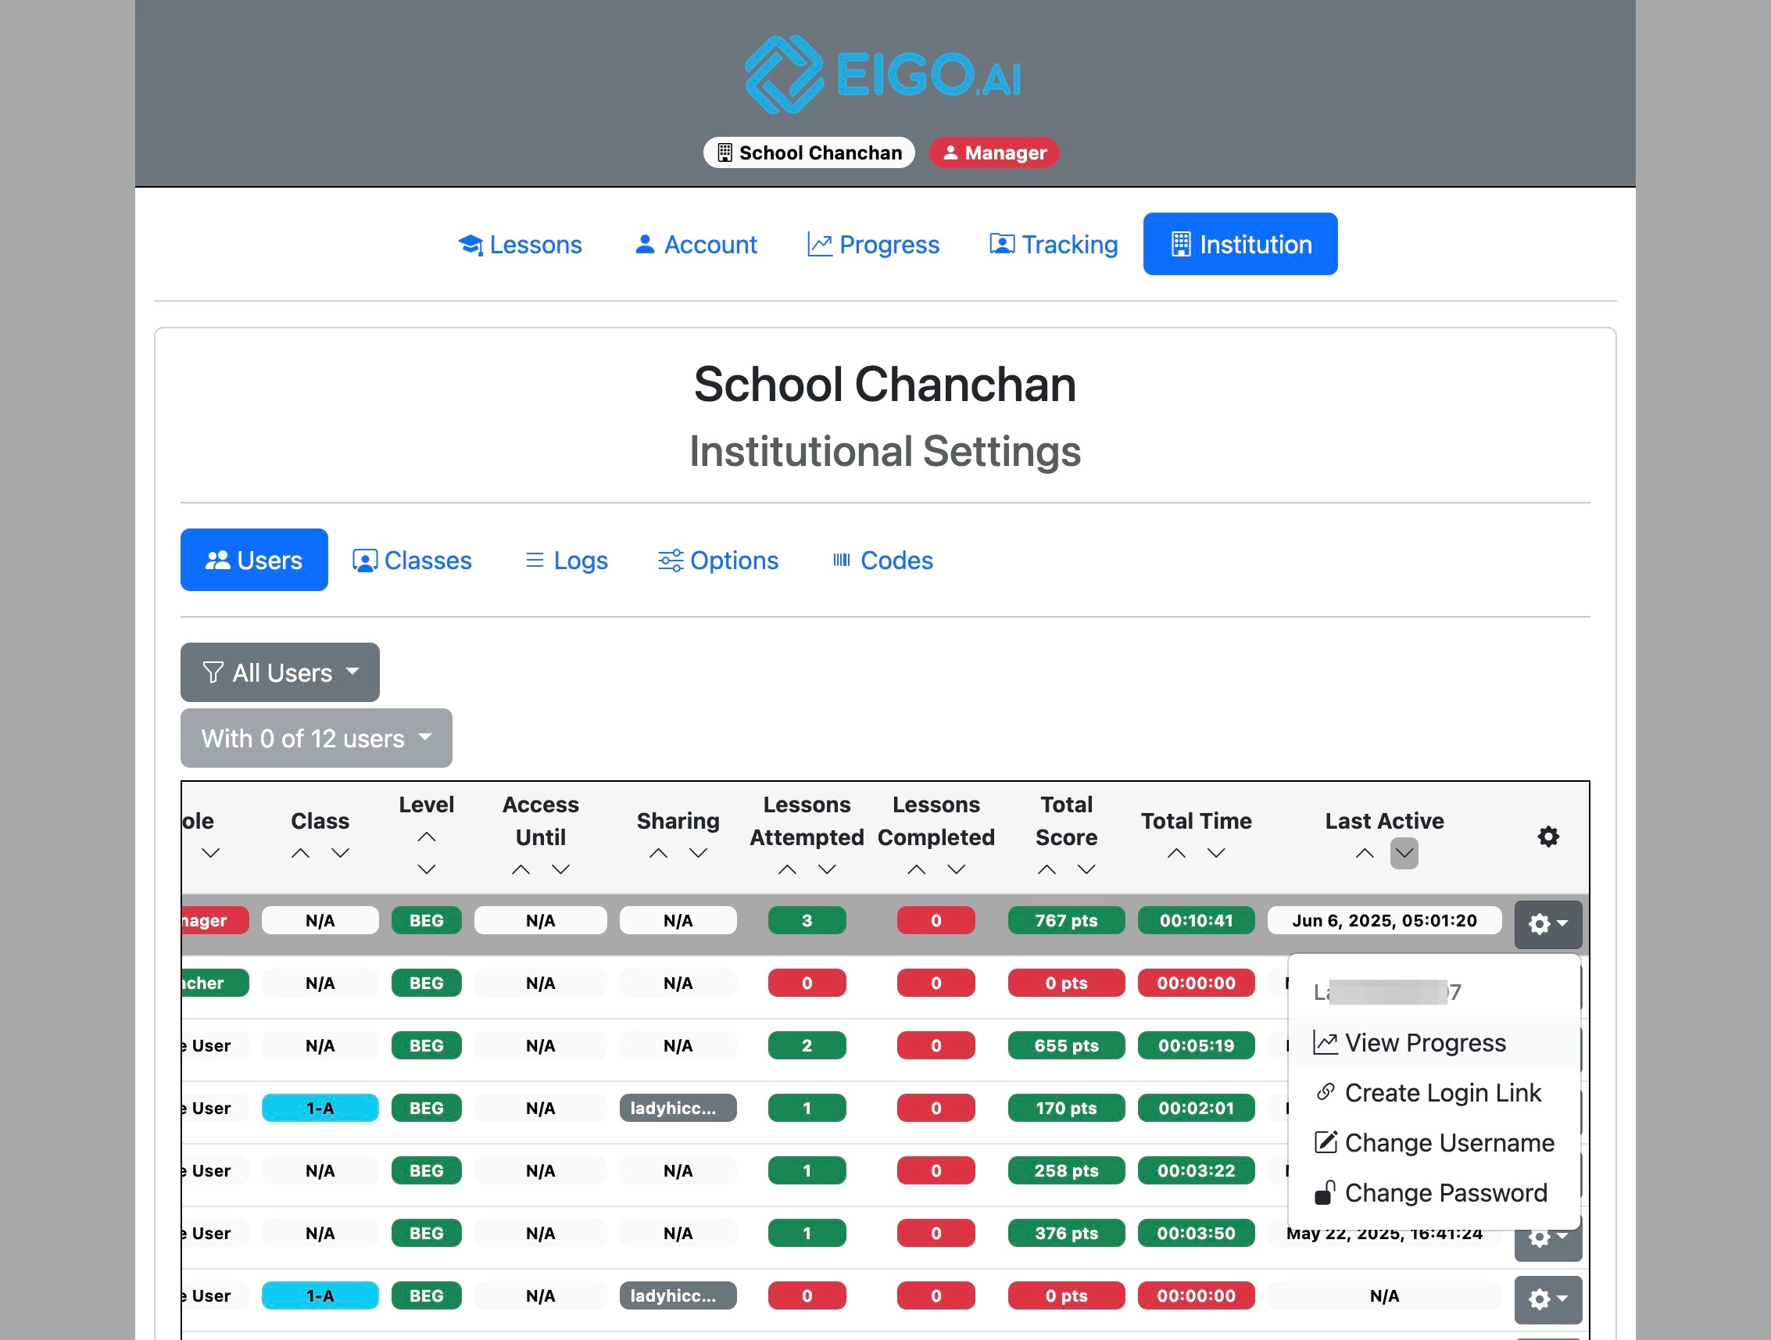
Task: Sort Total Score ascending
Action: (x=1046, y=870)
